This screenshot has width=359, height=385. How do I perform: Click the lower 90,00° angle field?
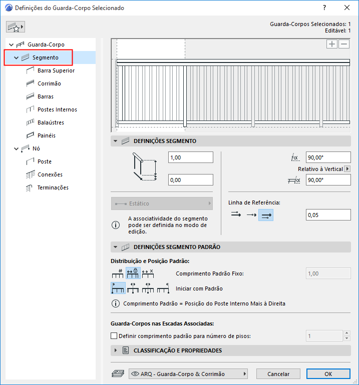click(x=328, y=180)
